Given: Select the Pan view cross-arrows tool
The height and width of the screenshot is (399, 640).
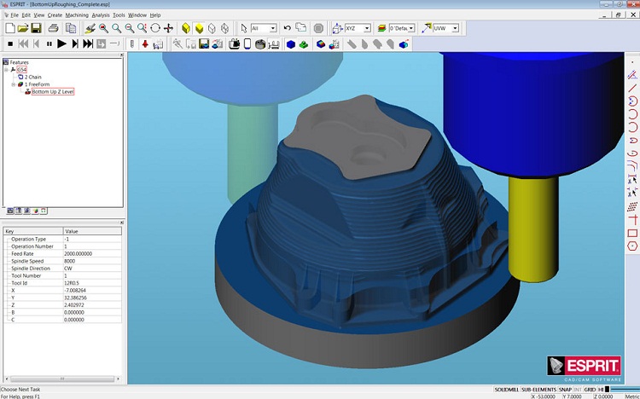Looking at the screenshot, I should [168, 28].
